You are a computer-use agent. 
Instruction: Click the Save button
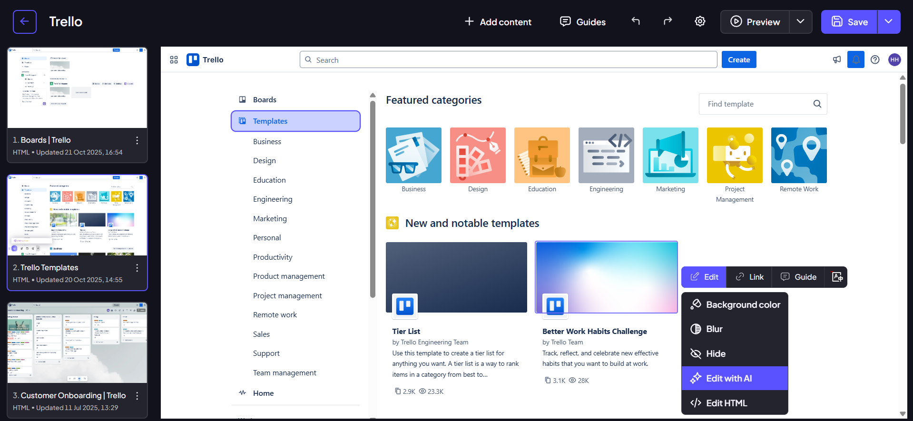[849, 22]
